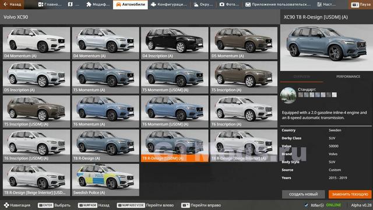373x210 pixels.
Task: Pick the fourth blue Стандарт color swatch
Action: (x=317, y=94)
